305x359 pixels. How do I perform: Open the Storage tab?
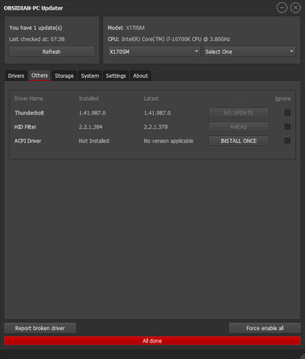pyautogui.click(x=64, y=76)
